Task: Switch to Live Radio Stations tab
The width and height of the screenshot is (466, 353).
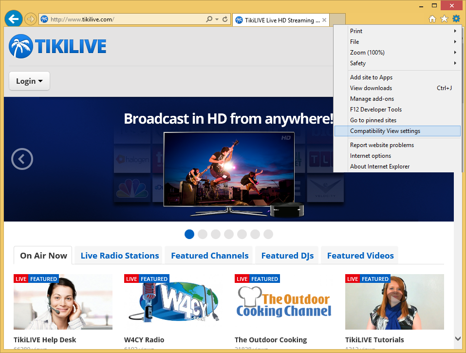Action: 119,256
